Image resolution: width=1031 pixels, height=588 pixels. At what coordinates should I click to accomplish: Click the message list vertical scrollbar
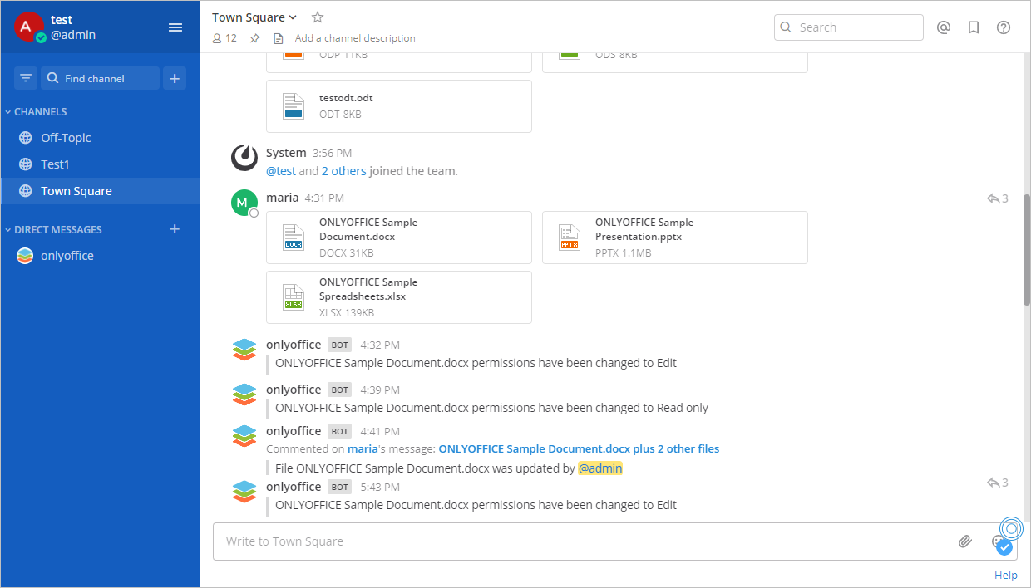tap(1027, 249)
